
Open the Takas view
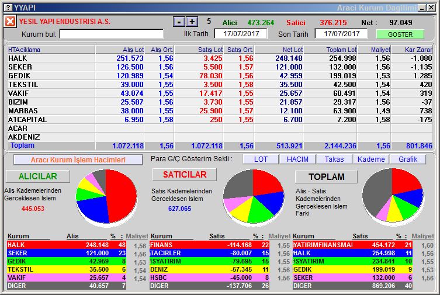tap(334, 159)
